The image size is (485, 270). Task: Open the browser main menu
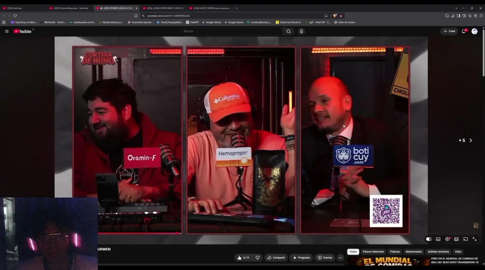(x=481, y=16)
